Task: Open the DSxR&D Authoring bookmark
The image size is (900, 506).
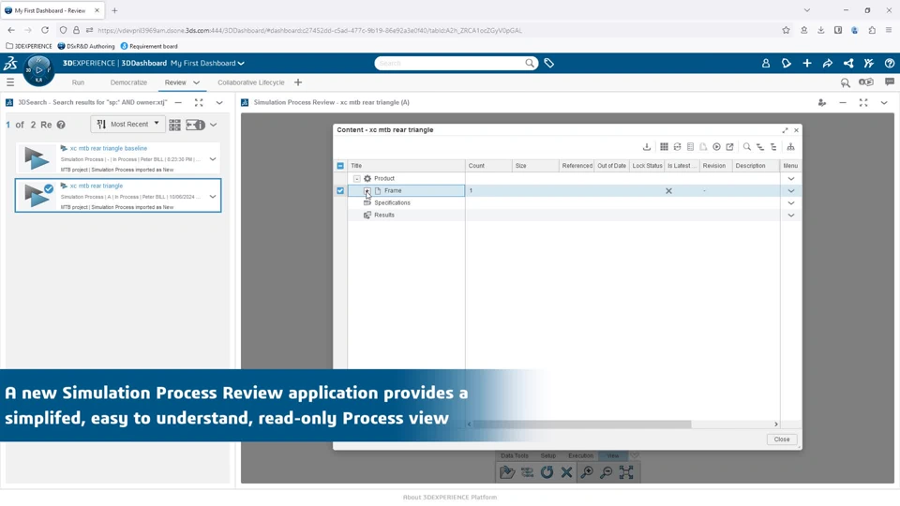Action: coord(86,46)
